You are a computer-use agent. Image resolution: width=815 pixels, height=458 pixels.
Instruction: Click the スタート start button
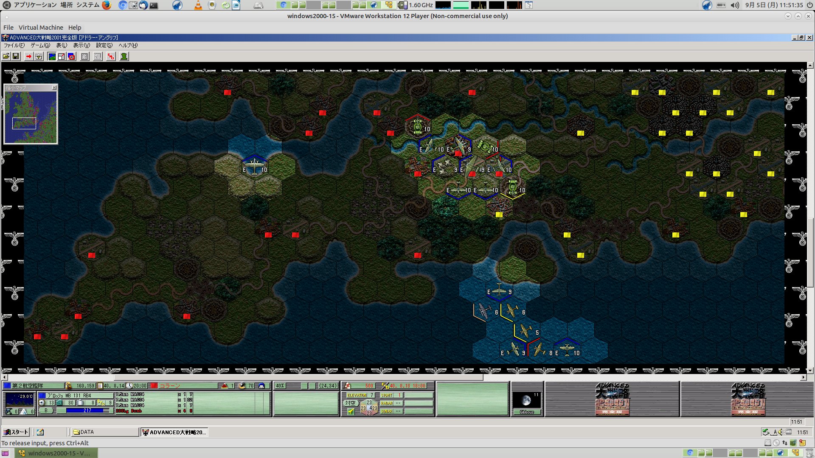(16, 432)
